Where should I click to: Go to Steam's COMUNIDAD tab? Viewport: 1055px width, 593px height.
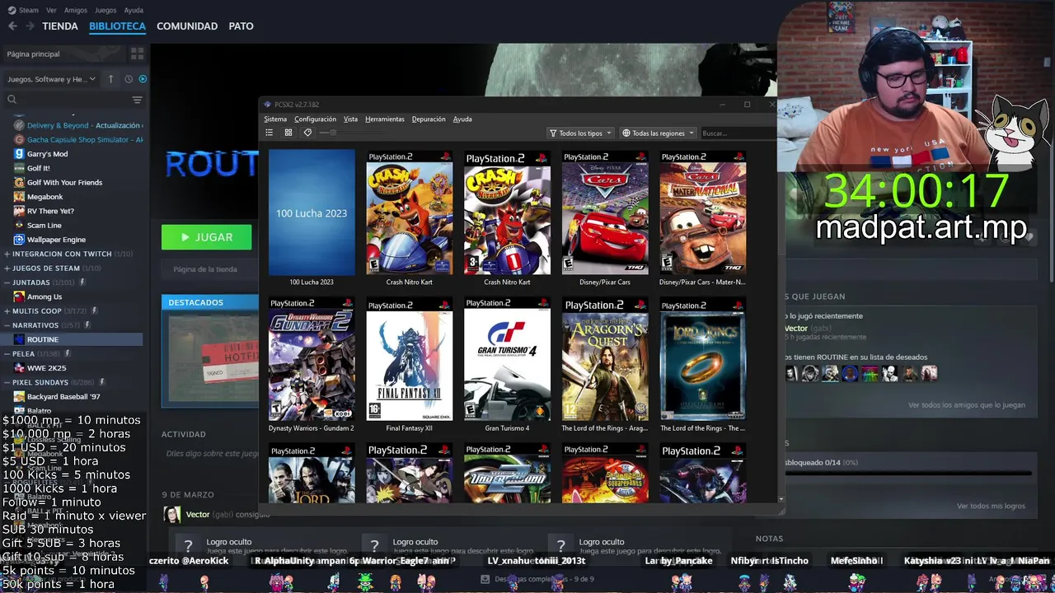tap(187, 26)
